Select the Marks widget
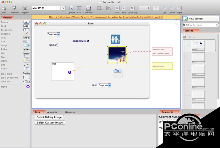The image size is (220, 148). tap(15, 87)
